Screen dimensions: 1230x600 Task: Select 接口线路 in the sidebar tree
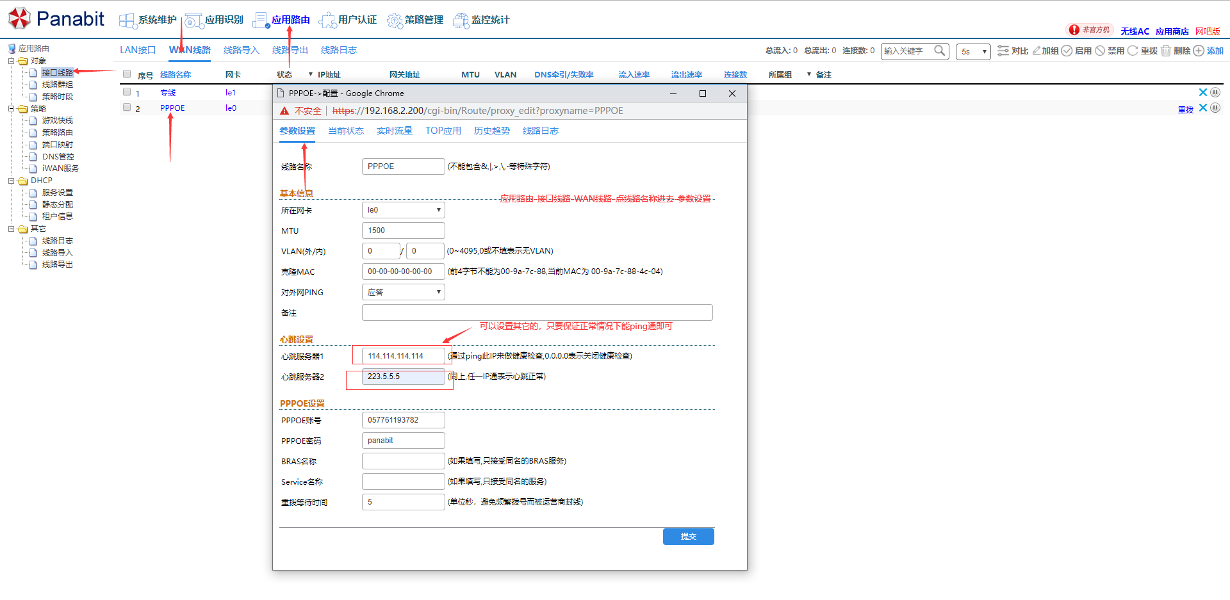click(58, 73)
